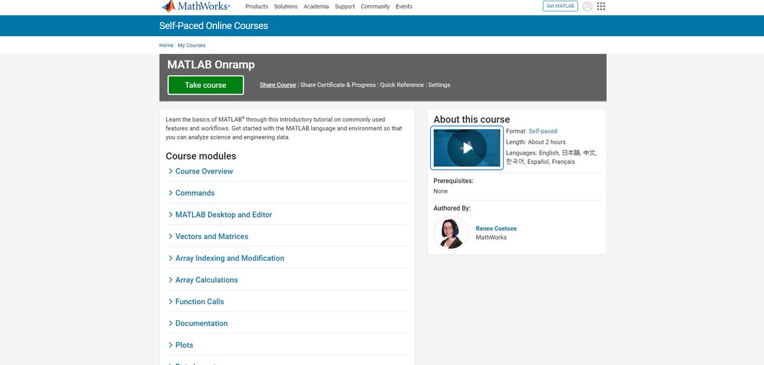Click the Self-paced format link
This screenshot has width=764, height=365.
tap(543, 131)
